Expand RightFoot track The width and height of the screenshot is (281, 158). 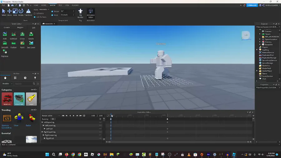click(45, 138)
